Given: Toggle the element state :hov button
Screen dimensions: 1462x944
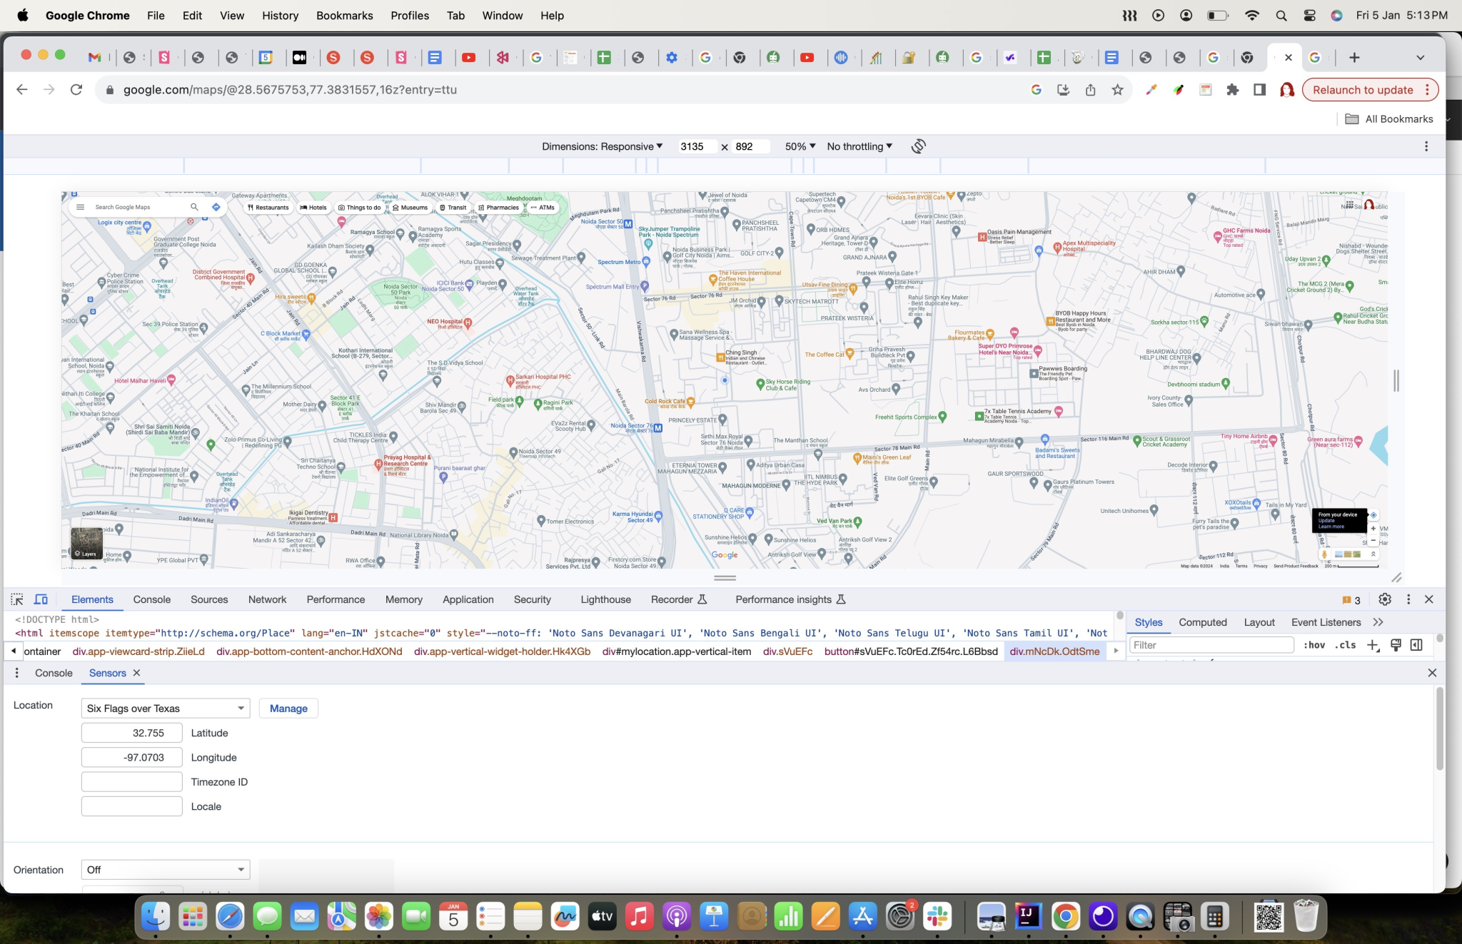Looking at the screenshot, I should pos(1314,645).
